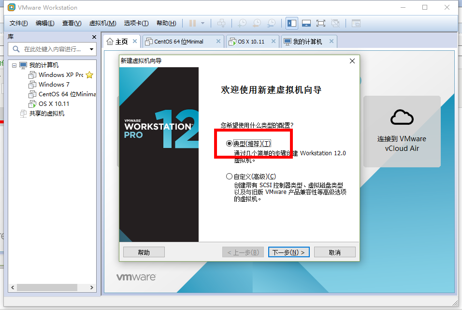The width and height of the screenshot is (462, 310).
Task: Click the 连接到 VMware vCloud Air tile
Action: pyautogui.click(x=402, y=132)
